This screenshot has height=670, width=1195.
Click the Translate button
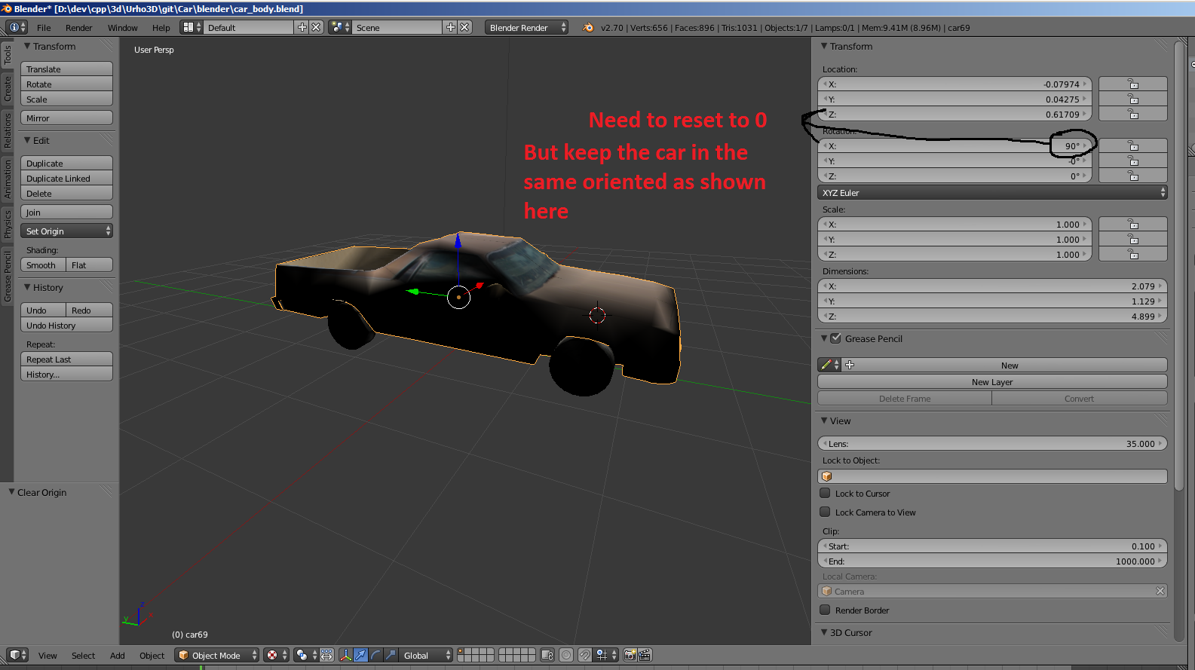pos(66,69)
